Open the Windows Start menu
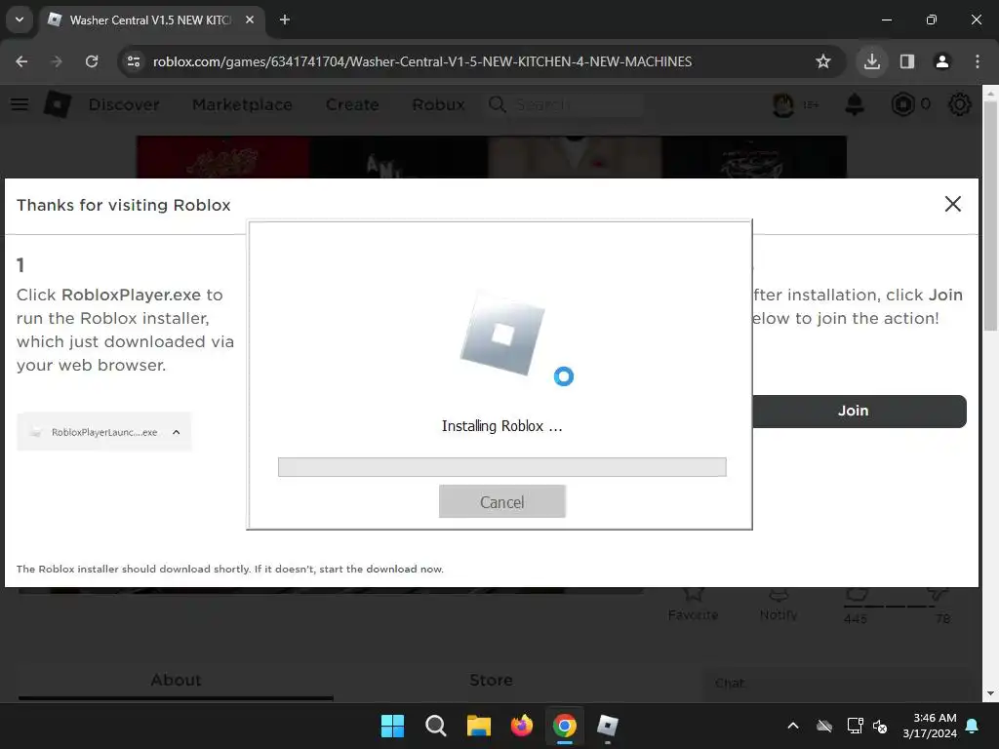 click(392, 726)
